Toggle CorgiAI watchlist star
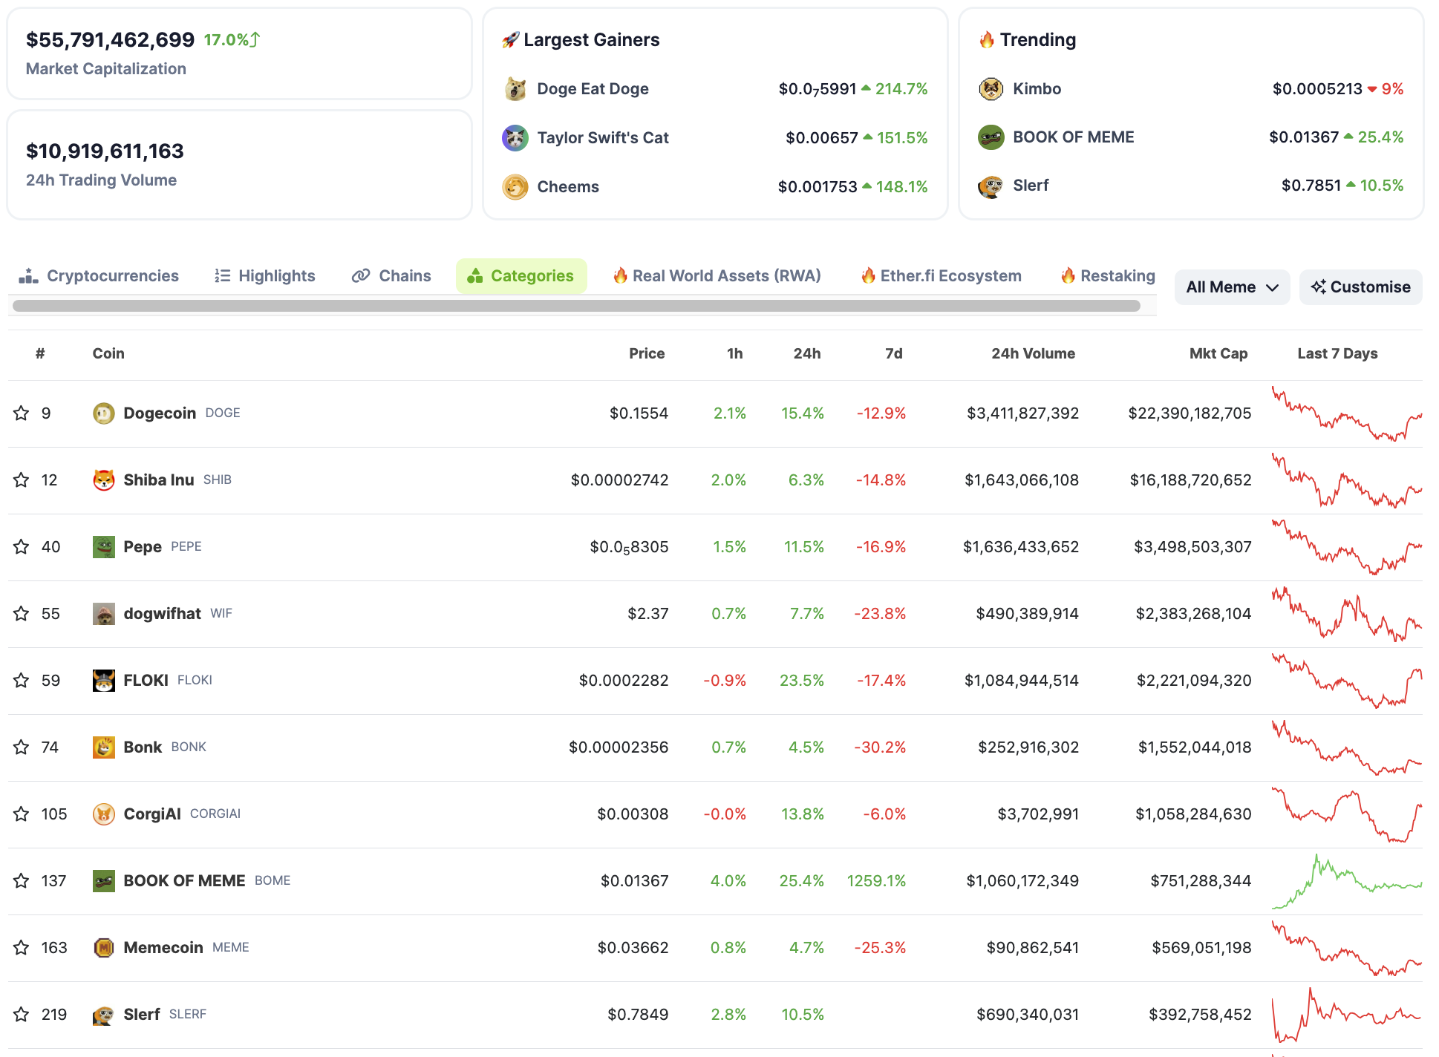Screen dimensions: 1439x1057 [x=22, y=814]
